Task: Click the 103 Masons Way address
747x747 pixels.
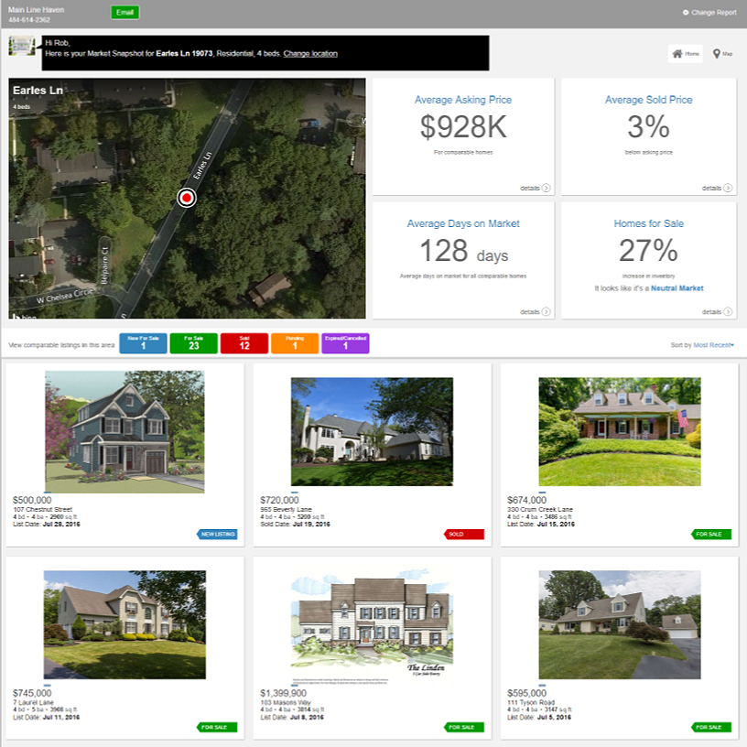Action: pyautogui.click(x=285, y=702)
